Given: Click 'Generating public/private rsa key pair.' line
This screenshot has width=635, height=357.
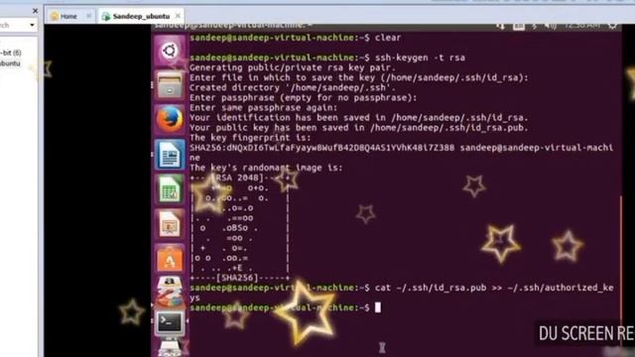Looking at the screenshot, I should pyautogui.click(x=292, y=67).
